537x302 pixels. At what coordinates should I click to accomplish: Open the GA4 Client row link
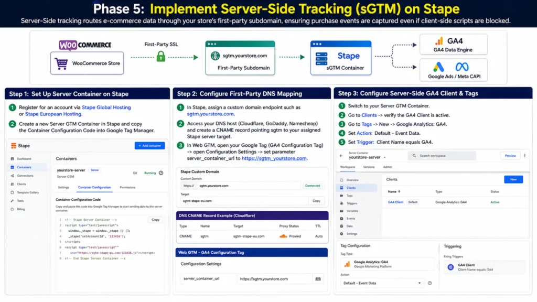point(395,202)
